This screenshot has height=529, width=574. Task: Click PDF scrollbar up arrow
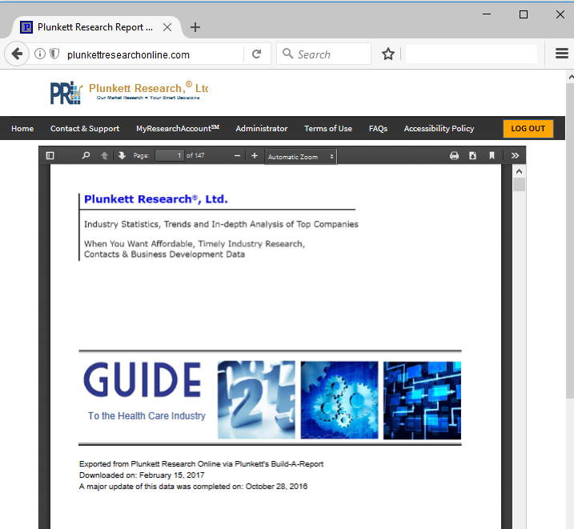click(519, 171)
